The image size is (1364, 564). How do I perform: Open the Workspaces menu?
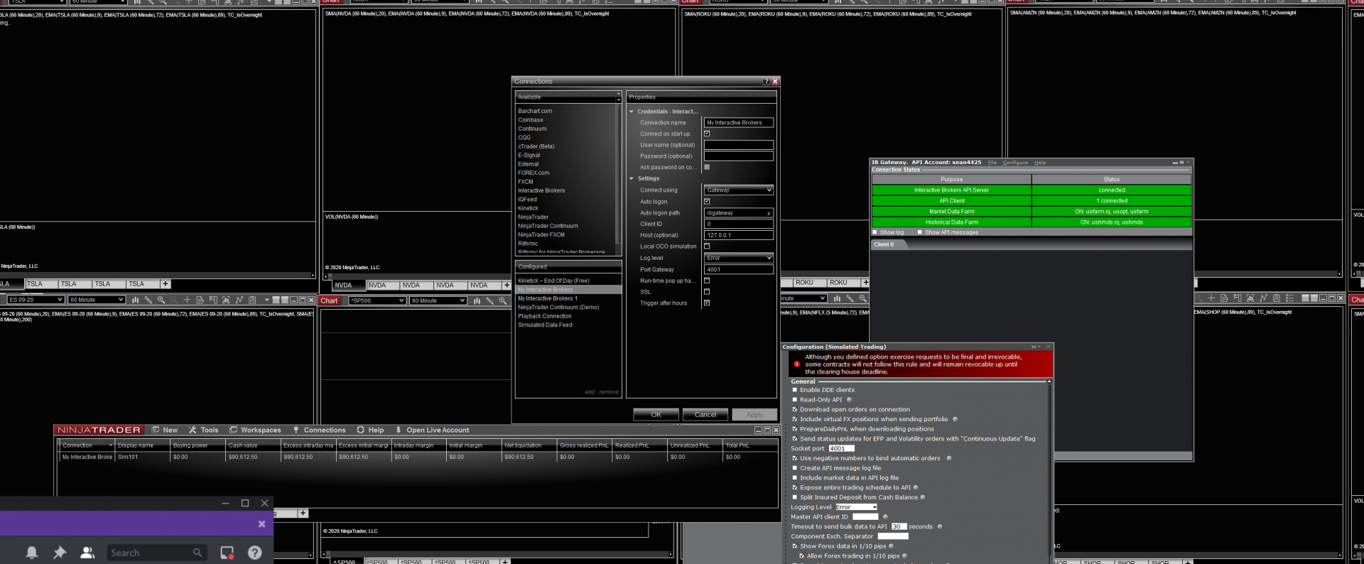(255, 430)
